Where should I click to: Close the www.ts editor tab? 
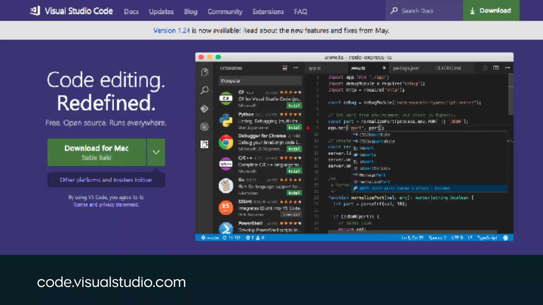(x=384, y=68)
